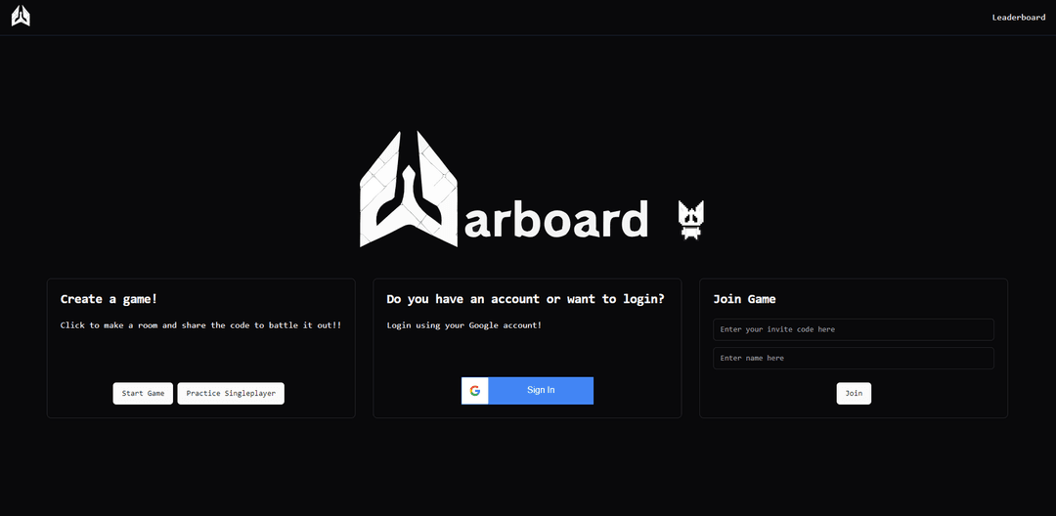Open the Leaderboard page
Screen dimensions: 1056x516
(x=1018, y=18)
